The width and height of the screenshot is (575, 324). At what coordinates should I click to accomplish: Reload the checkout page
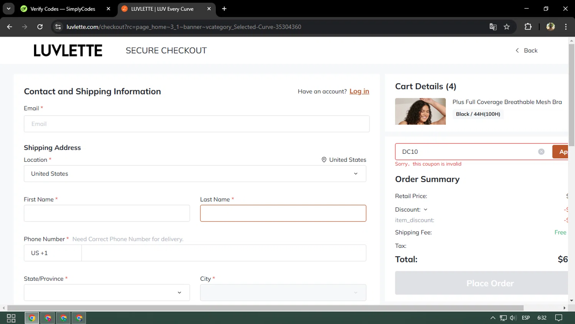click(40, 27)
